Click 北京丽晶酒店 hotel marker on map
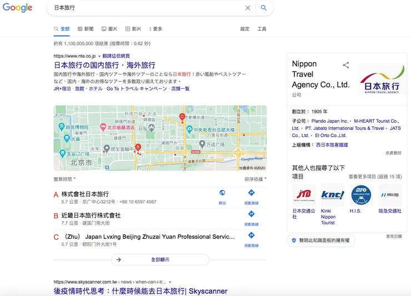 point(103,127)
